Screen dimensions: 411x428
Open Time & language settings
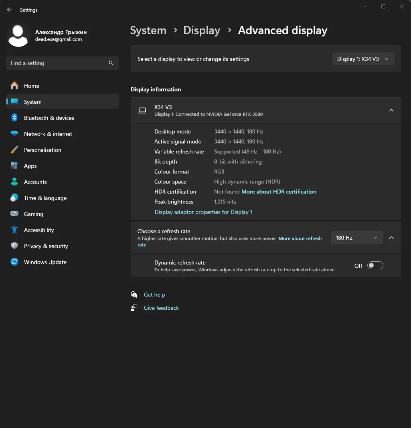pos(45,198)
